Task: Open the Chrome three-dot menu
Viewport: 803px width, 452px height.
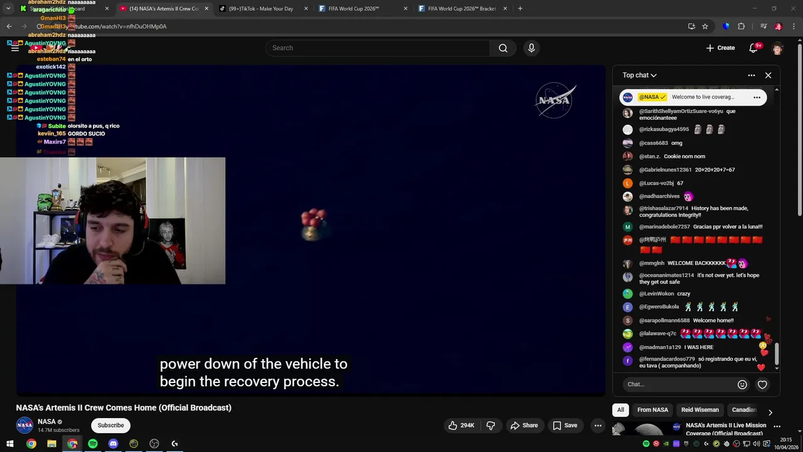Action: pos(794,26)
